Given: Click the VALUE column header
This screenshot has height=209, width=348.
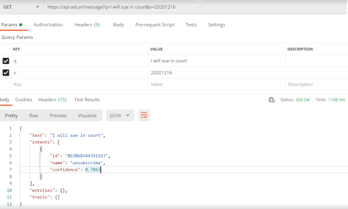Looking at the screenshot, I should point(156,49).
